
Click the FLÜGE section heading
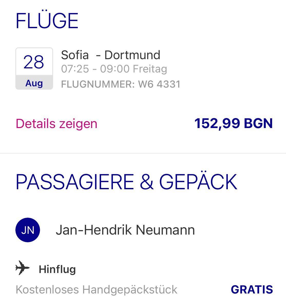coord(47,21)
